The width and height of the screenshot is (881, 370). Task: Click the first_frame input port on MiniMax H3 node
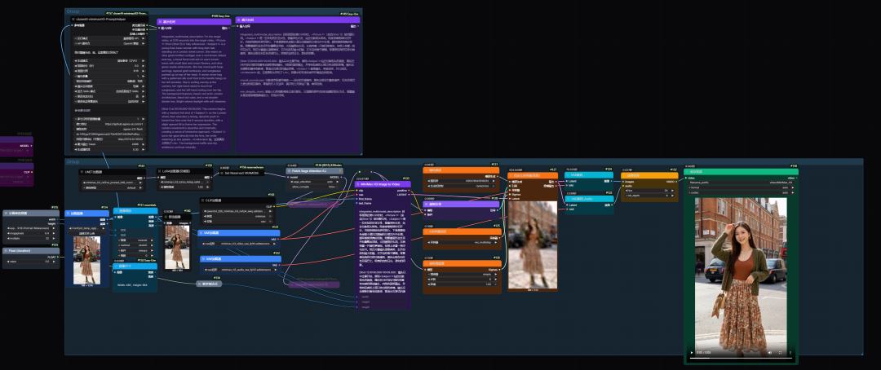pyautogui.click(x=357, y=198)
